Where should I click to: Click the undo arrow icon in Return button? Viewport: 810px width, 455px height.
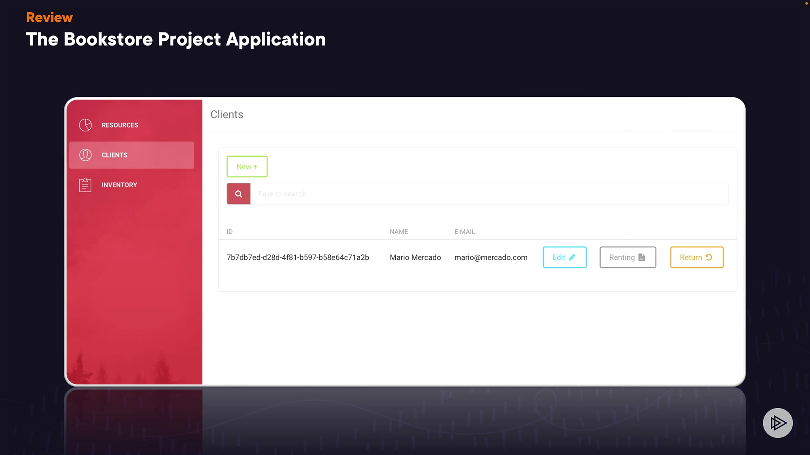[x=709, y=257]
